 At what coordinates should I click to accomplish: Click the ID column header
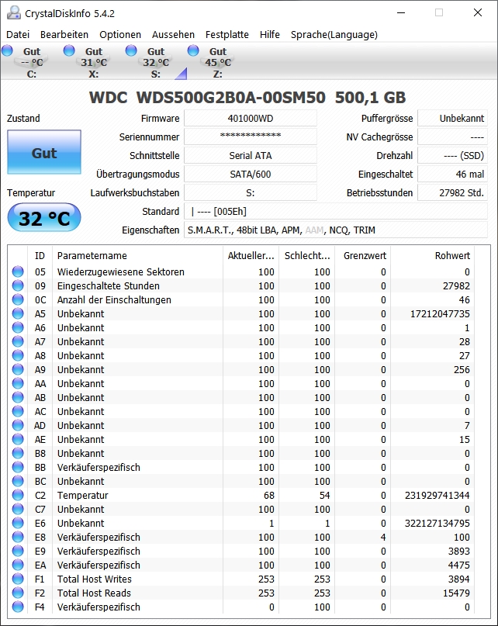(40, 255)
